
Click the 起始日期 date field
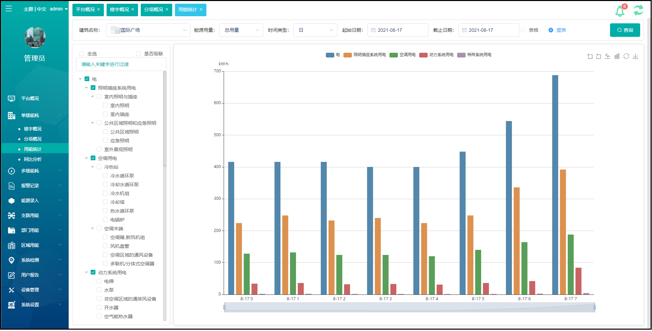click(x=398, y=30)
